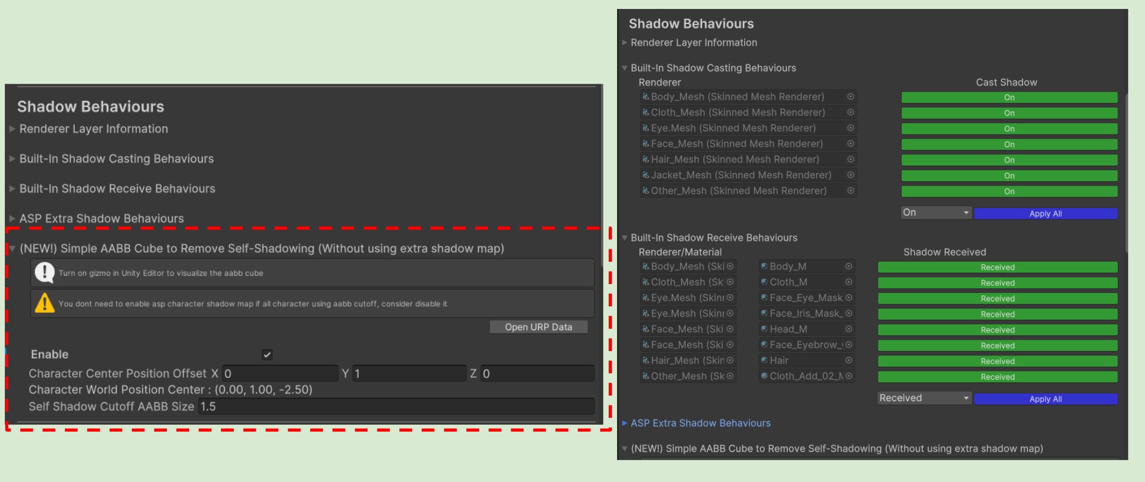Click object picker icon for Jacket_Mesh renderer
This screenshot has height=482, width=1145.
click(x=850, y=175)
